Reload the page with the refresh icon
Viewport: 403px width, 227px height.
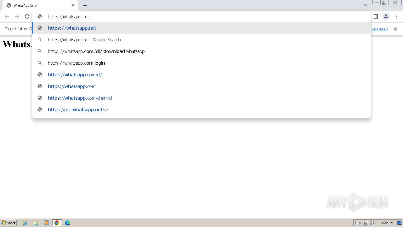tap(27, 16)
